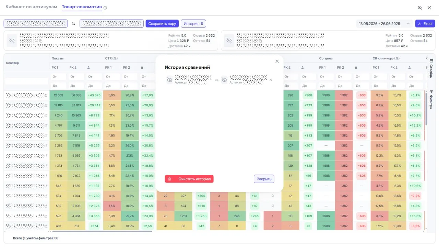Select the Товар-локомотив tab

pos(82,7)
